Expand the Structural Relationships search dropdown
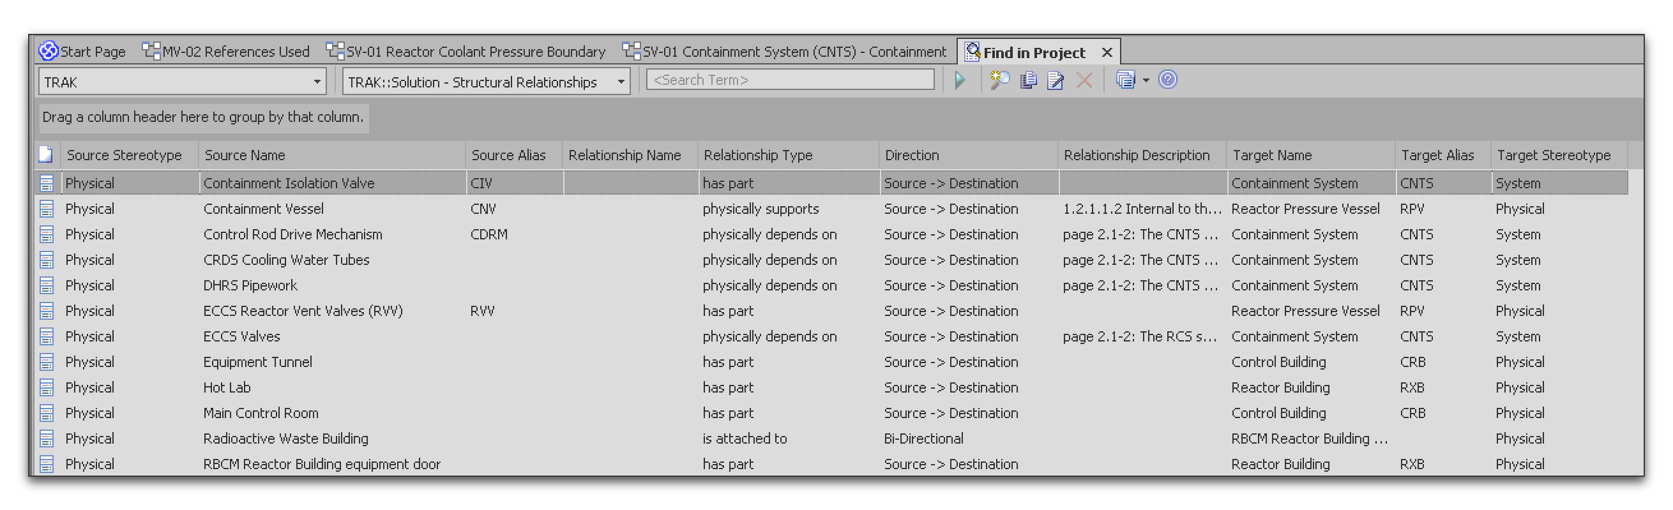 coord(620,82)
